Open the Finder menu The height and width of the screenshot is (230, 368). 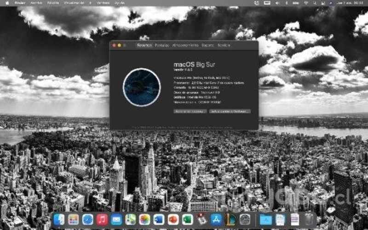[20, 3]
